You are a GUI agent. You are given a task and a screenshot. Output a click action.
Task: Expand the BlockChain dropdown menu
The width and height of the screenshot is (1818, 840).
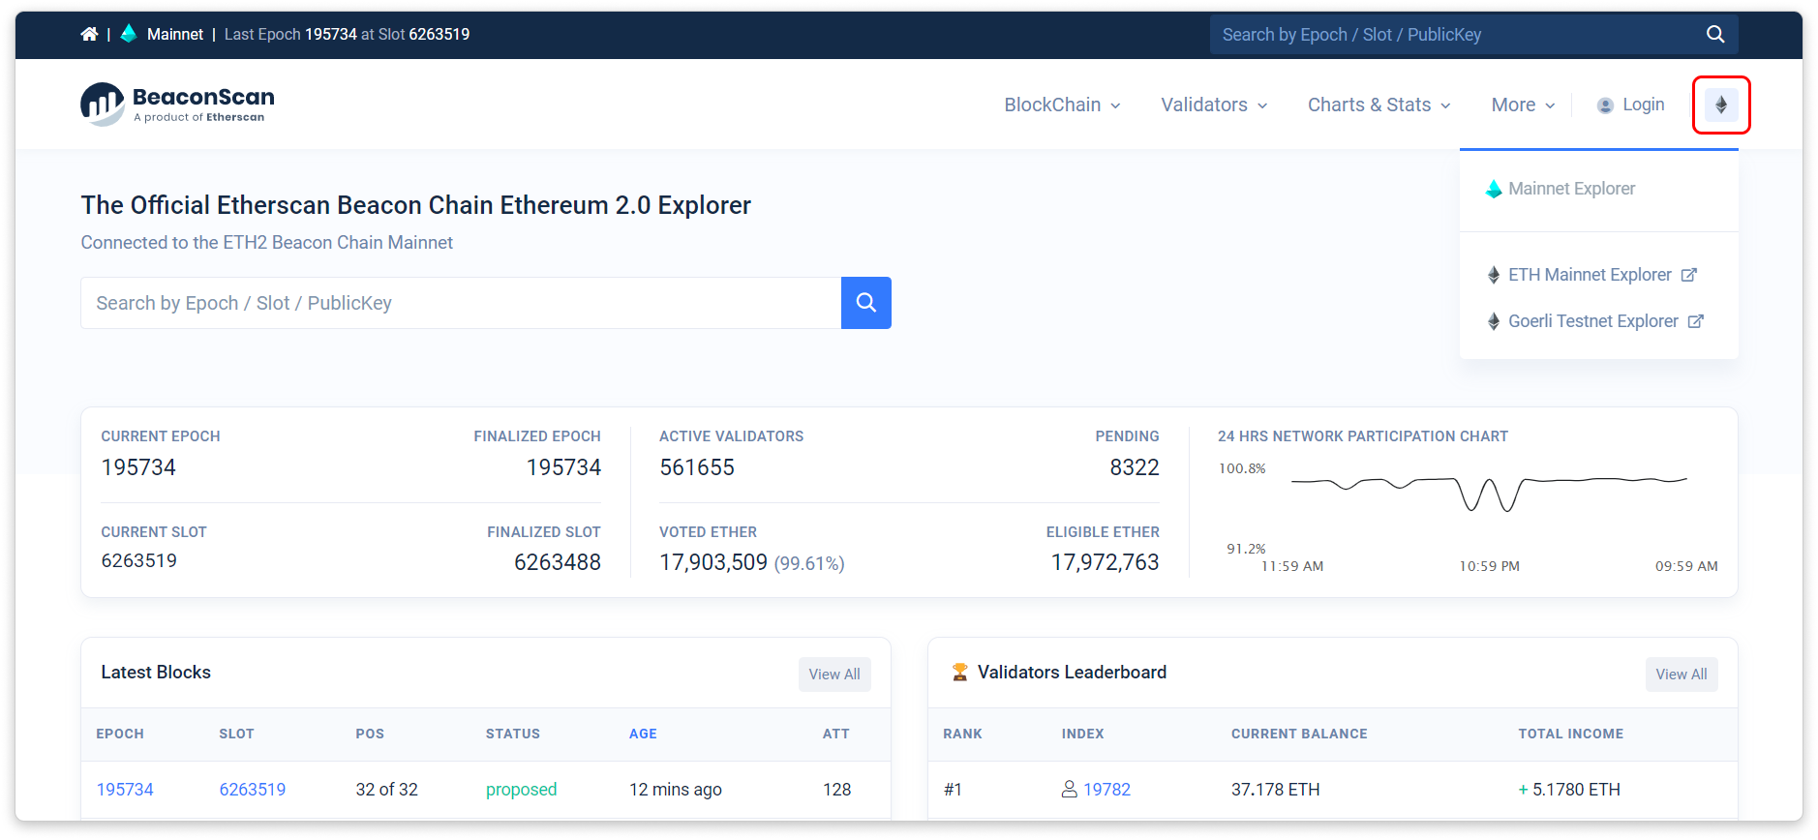(1062, 105)
